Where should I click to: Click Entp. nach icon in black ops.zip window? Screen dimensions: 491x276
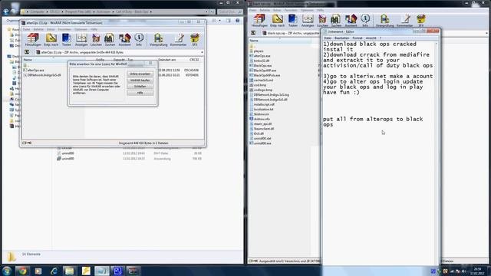point(277,21)
